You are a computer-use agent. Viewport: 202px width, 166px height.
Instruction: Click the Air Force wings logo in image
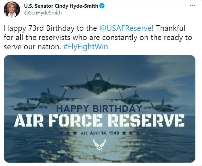pos(99,144)
